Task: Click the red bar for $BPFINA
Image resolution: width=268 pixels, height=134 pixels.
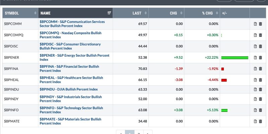Action: (222, 69)
